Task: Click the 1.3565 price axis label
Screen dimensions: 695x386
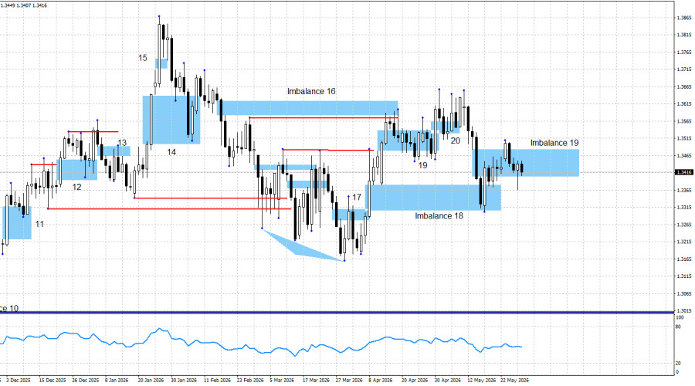Action: click(x=684, y=121)
